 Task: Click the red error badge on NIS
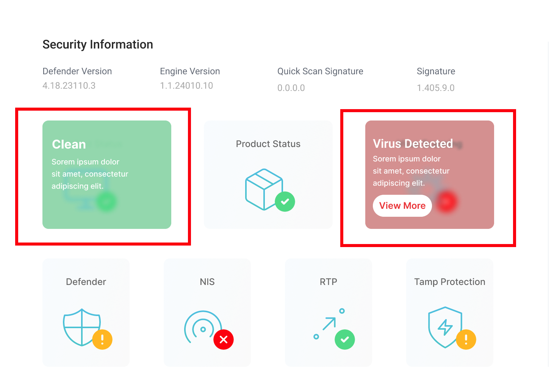tap(224, 340)
